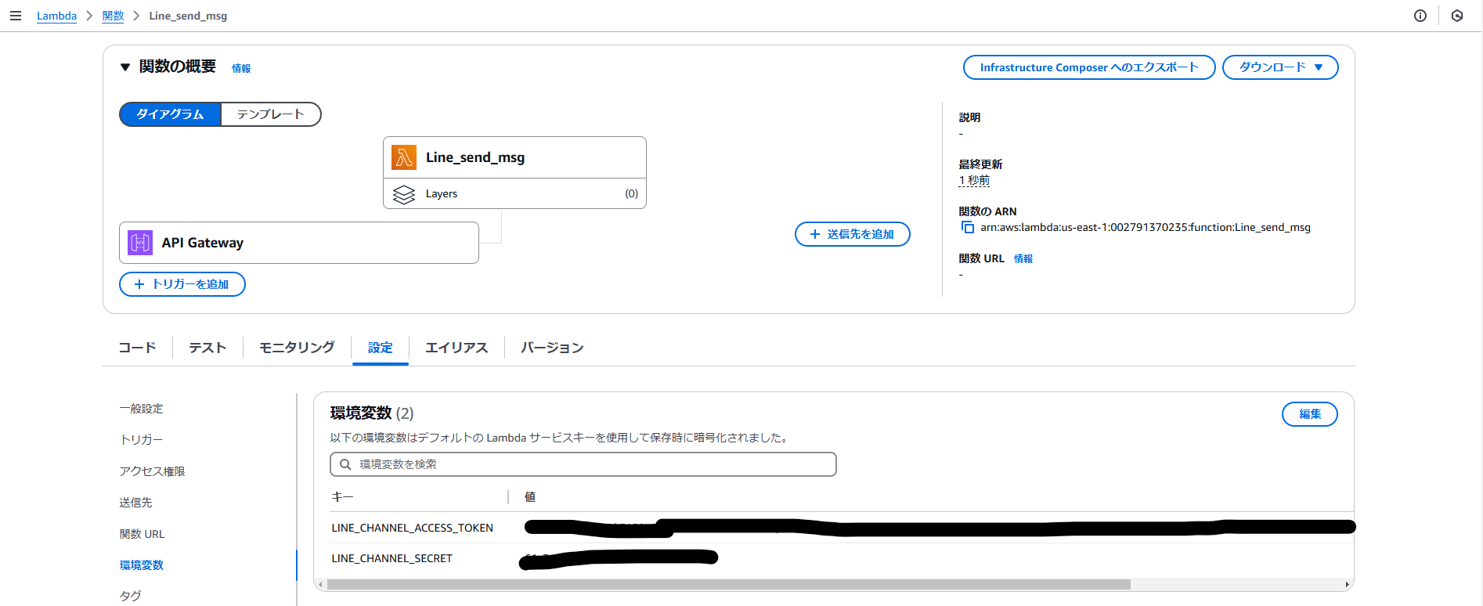Click the info circle icon at top right

coord(1420,16)
